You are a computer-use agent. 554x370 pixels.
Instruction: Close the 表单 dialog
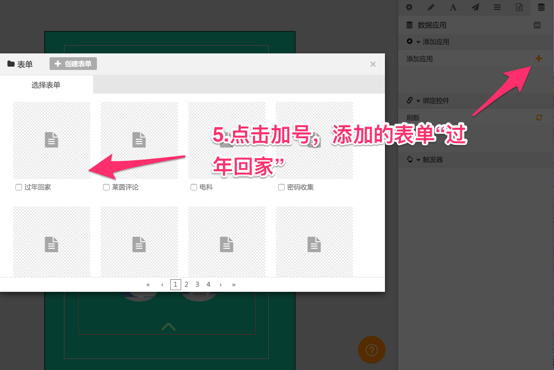pos(373,64)
